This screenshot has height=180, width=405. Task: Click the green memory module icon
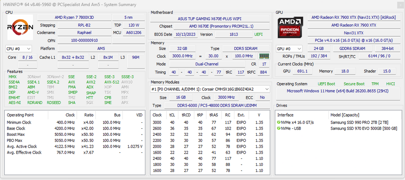[264, 56]
